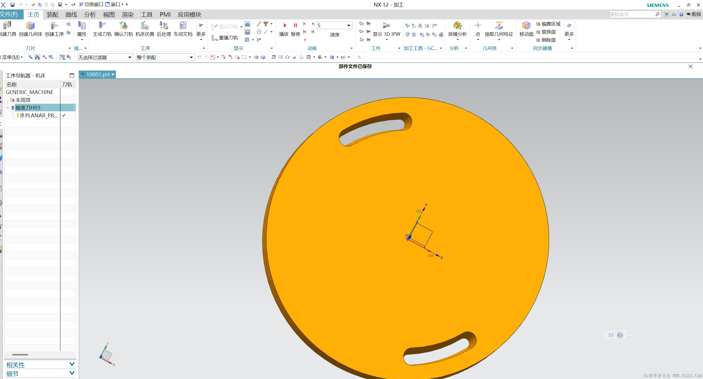The width and height of the screenshot is (703, 379).
Task: Open the Window (窗口) dropdown
Action: (114, 5)
